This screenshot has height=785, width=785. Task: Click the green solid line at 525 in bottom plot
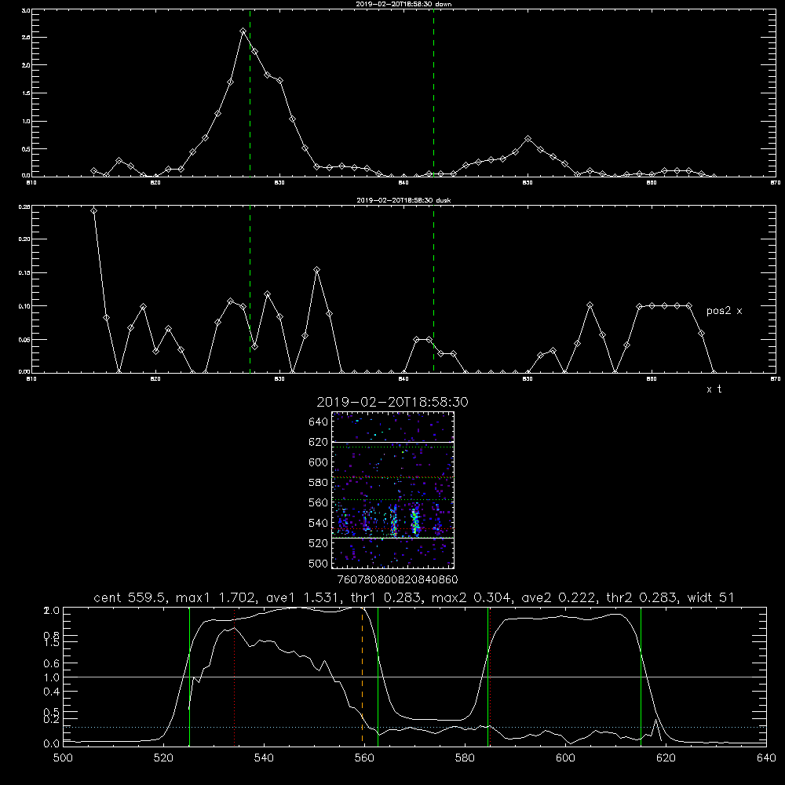(x=189, y=677)
